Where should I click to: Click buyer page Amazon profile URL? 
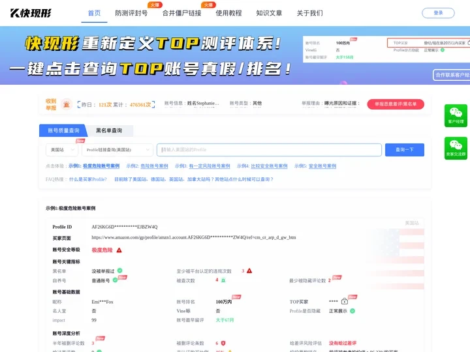[194, 237]
